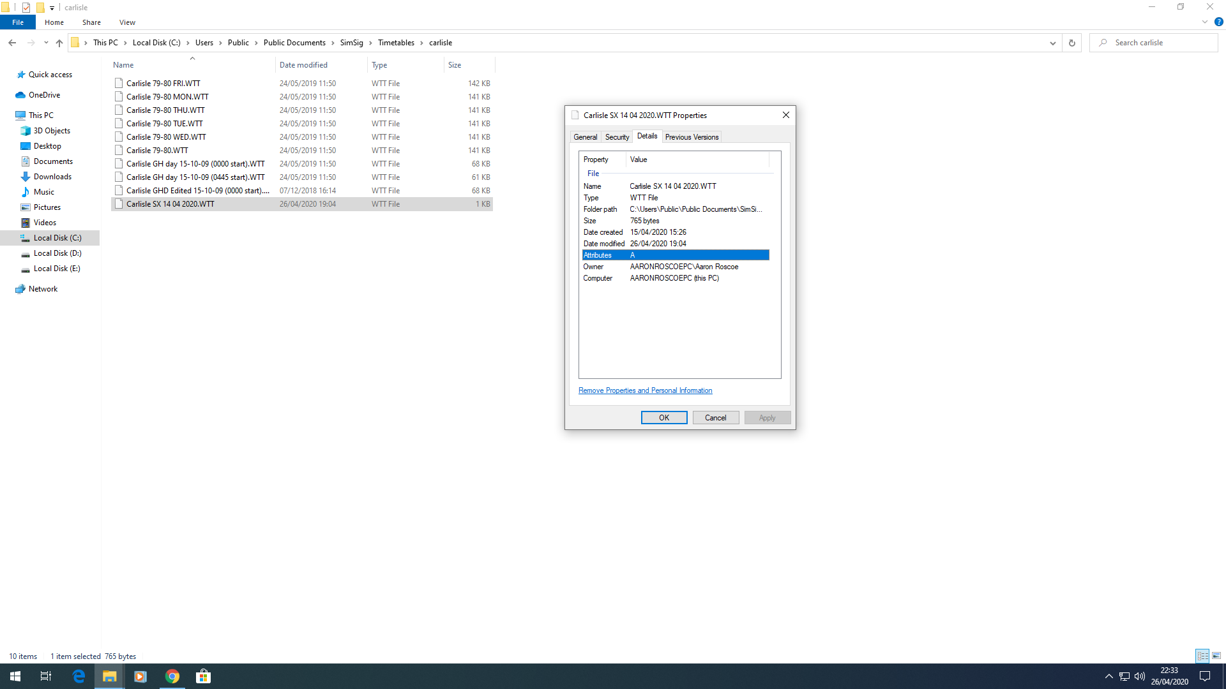Expand breadcrumb arrow after Timetables
Screen dimensions: 1226x689
421,43
